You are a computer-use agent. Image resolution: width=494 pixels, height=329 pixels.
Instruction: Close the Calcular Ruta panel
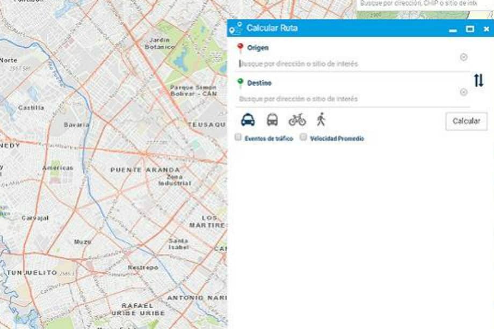point(486,29)
